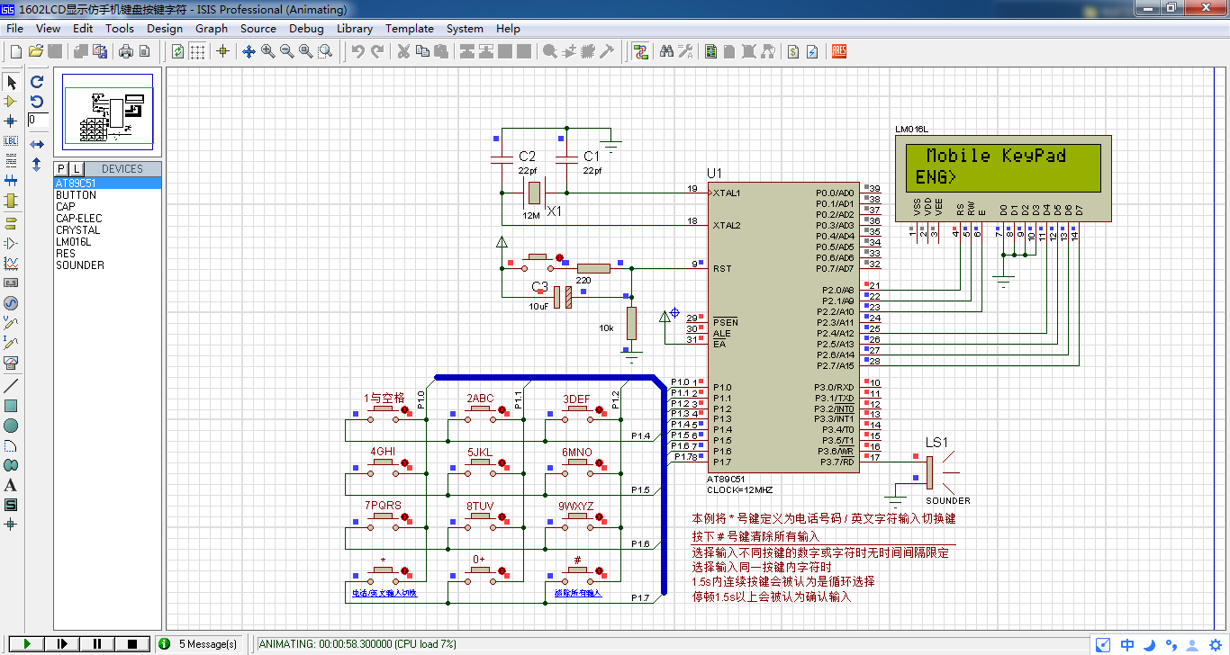Open the Template menu
This screenshot has height=655, width=1230.
point(410,28)
